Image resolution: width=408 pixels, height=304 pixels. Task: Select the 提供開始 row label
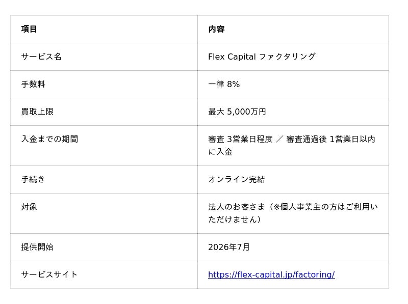tap(37, 247)
